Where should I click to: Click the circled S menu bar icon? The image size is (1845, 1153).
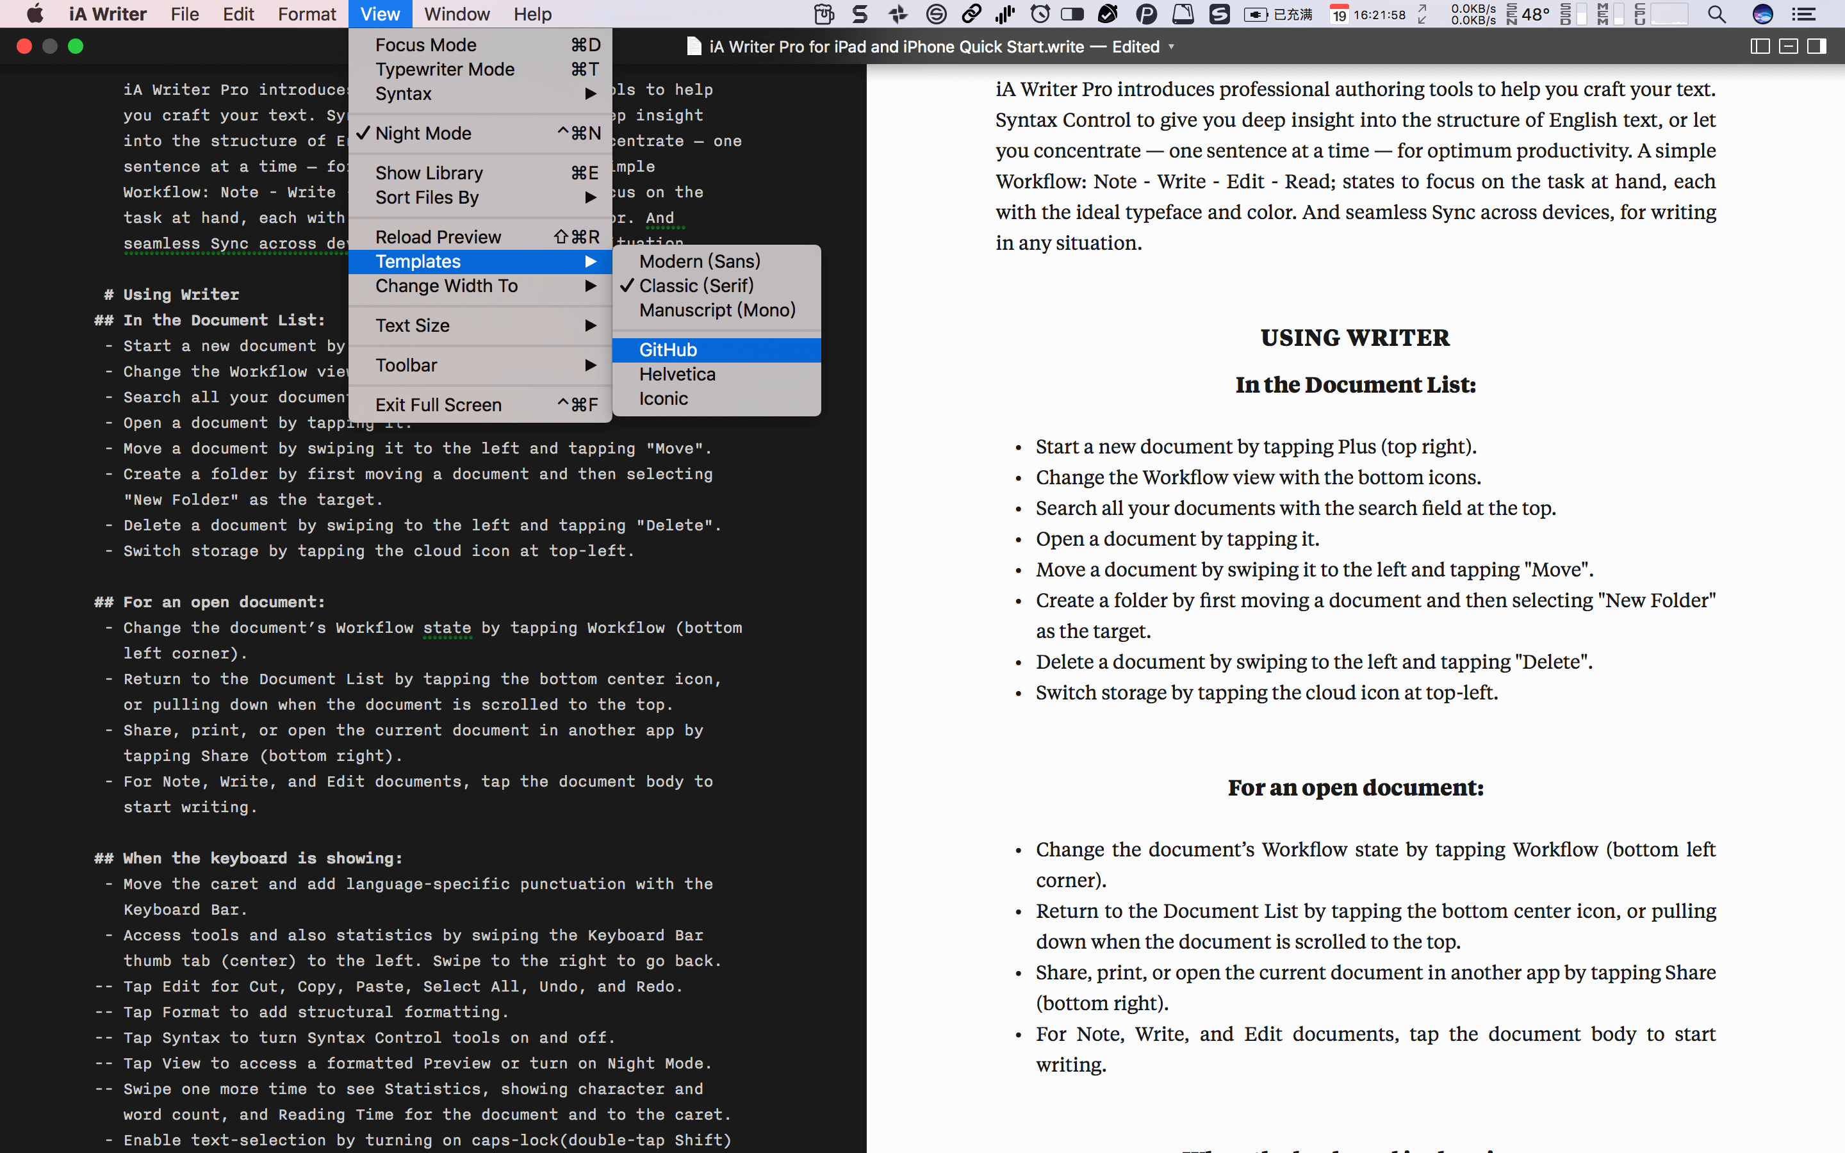(x=936, y=13)
